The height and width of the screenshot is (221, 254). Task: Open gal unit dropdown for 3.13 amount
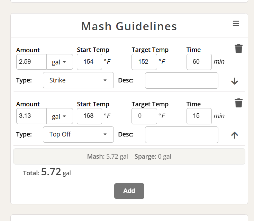point(60,116)
